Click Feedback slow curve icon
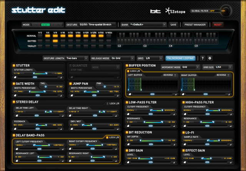The width and height of the screenshot is (246, 171). pos(15,129)
